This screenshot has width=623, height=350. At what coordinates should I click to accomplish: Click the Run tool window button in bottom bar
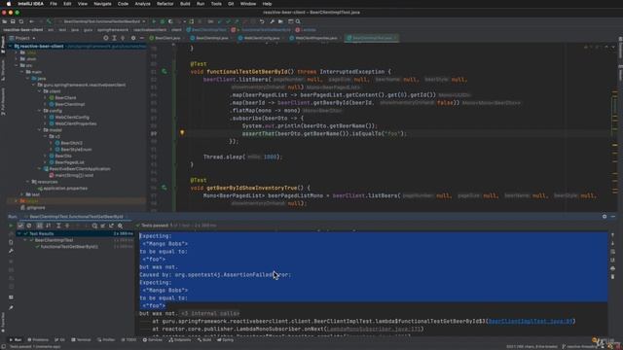click(16, 340)
